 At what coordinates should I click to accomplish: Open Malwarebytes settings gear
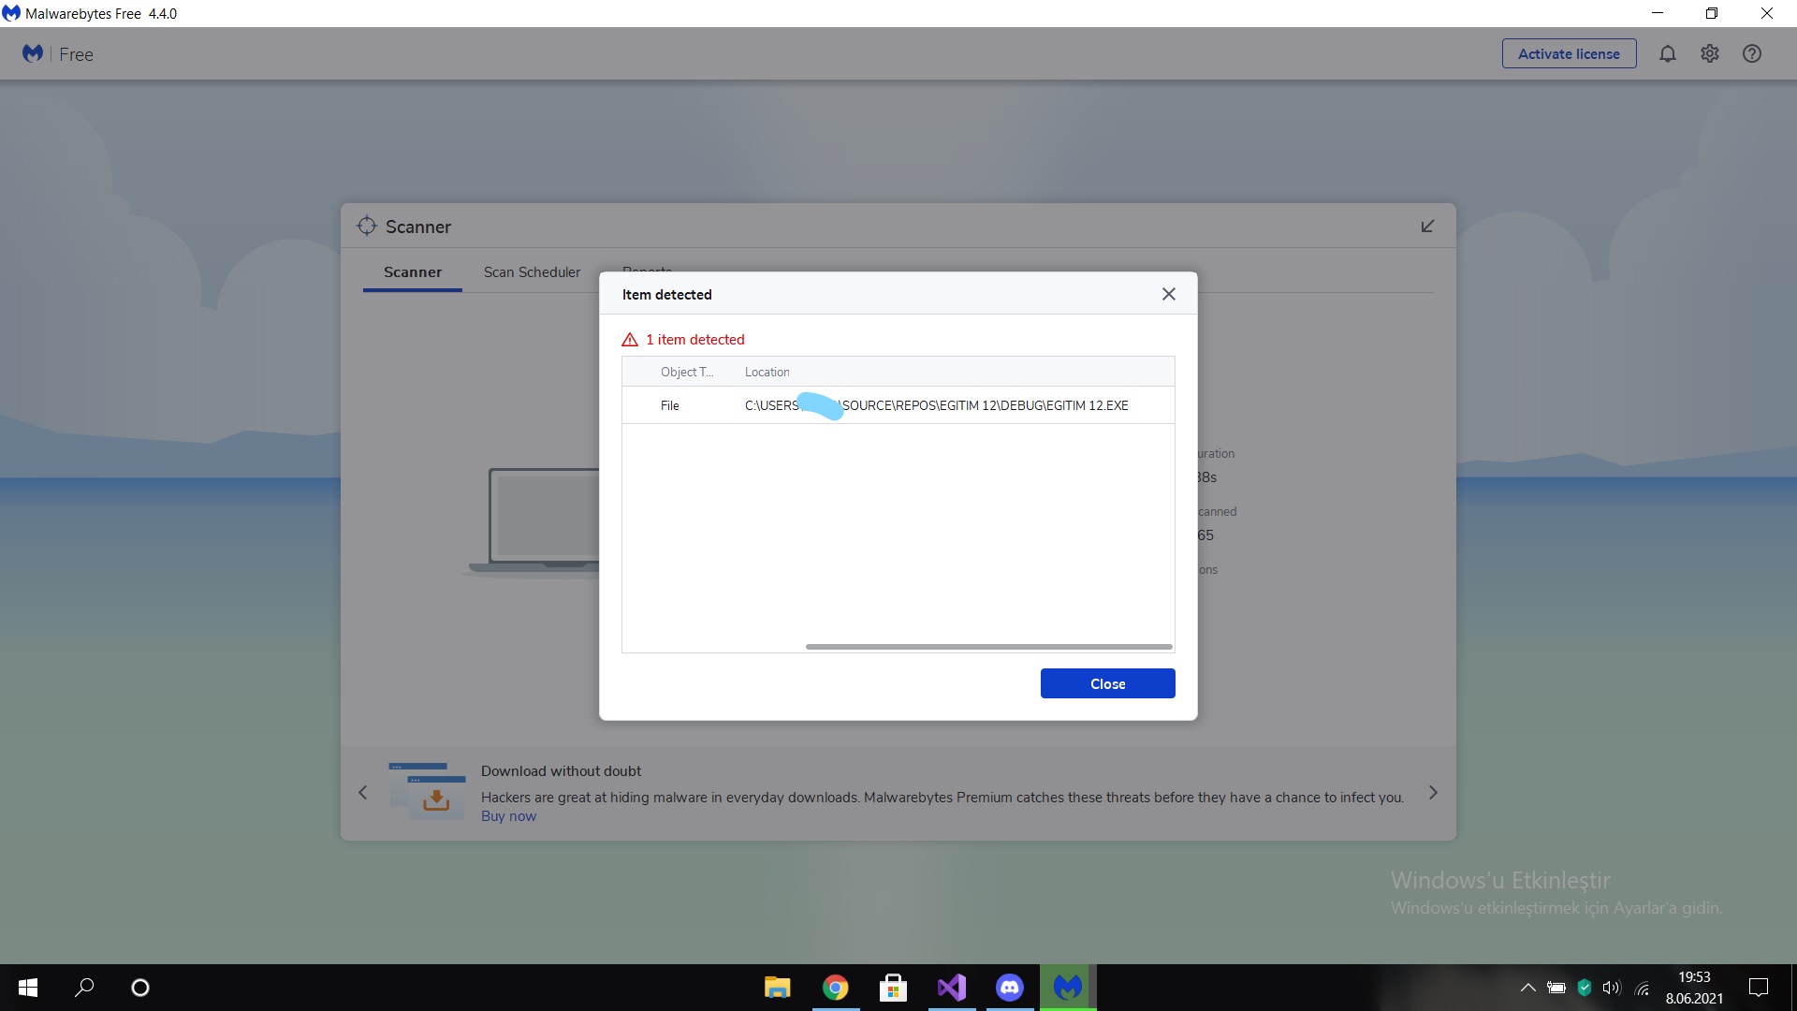(x=1710, y=54)
